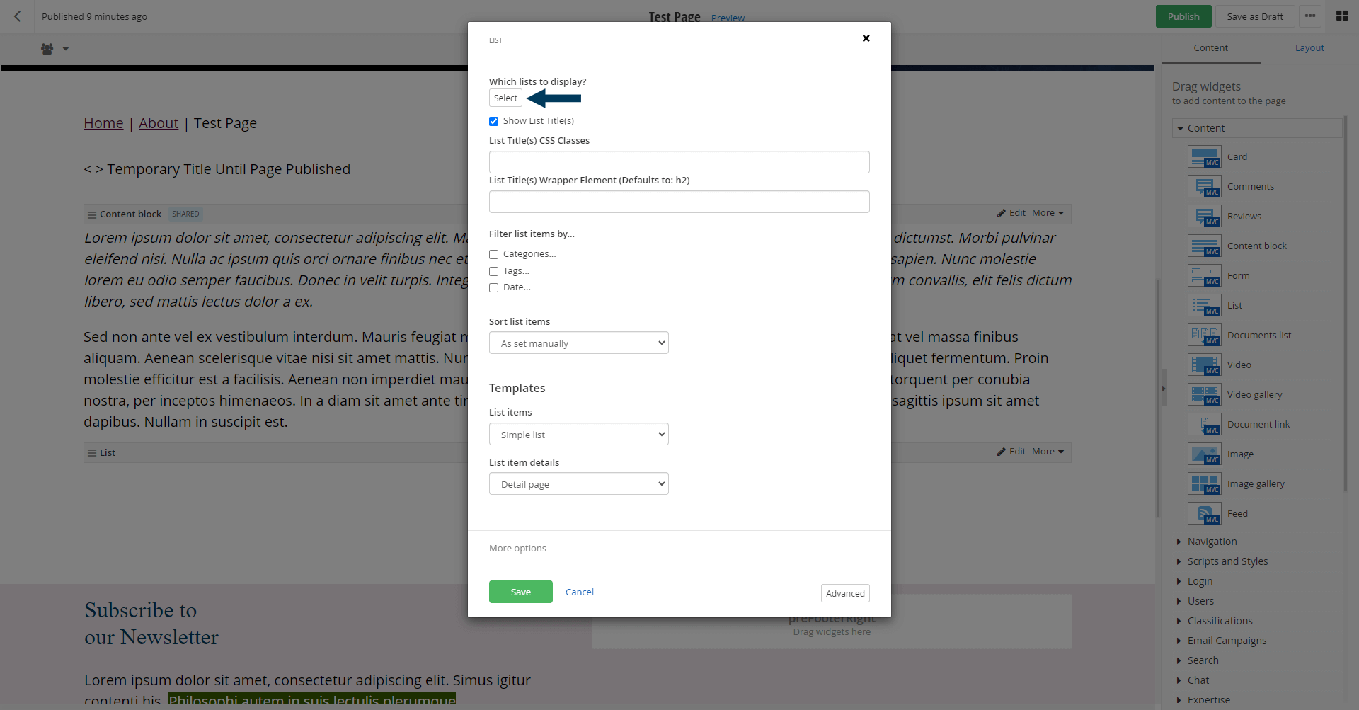Expand More options in dialog
1359x710 pixels.
coord(517,549)
